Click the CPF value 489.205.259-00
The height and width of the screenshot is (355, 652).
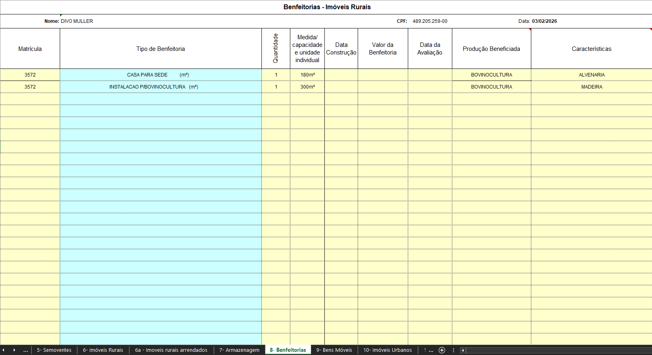click(430, 21)
